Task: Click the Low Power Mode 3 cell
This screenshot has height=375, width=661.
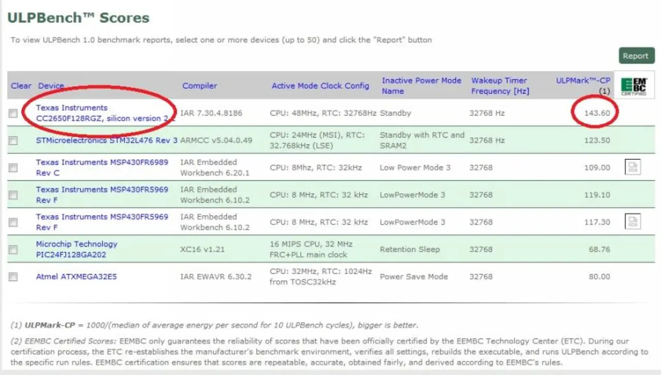Action: (x=415, y=167)
